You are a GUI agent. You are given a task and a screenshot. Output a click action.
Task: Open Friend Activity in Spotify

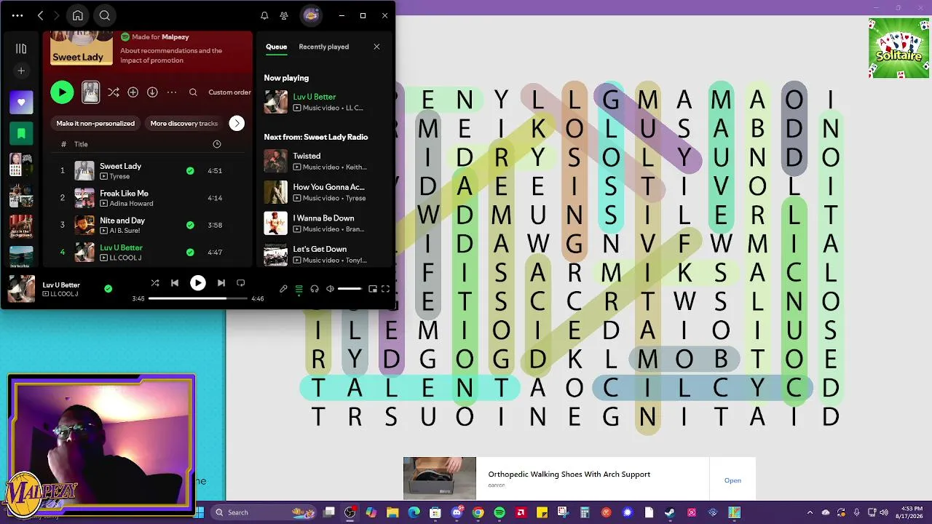[x=284, y=15]
